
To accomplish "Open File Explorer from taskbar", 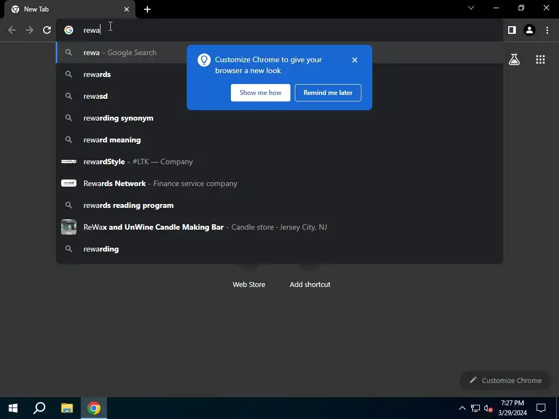I will click(67, 408).
